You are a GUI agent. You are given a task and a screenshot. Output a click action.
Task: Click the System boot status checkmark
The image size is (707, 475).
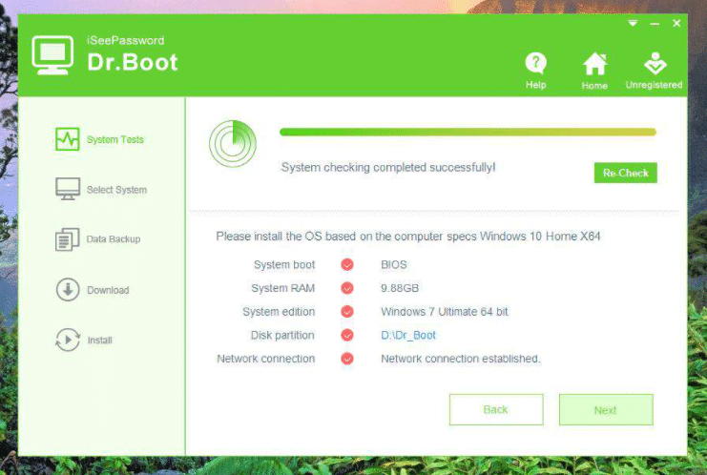coord(347,265)
